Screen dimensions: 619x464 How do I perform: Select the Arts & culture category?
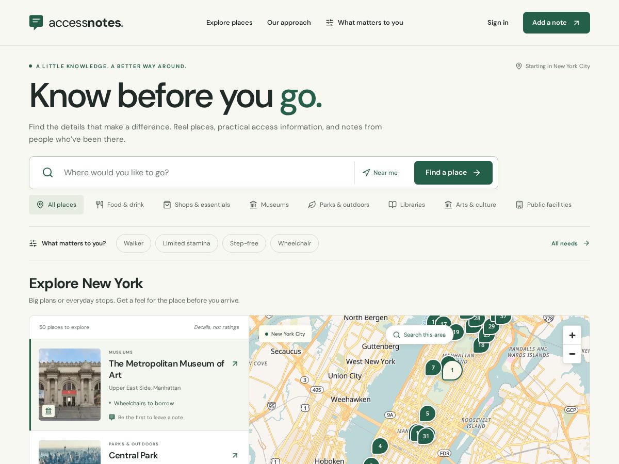click(x=470, y=205)
